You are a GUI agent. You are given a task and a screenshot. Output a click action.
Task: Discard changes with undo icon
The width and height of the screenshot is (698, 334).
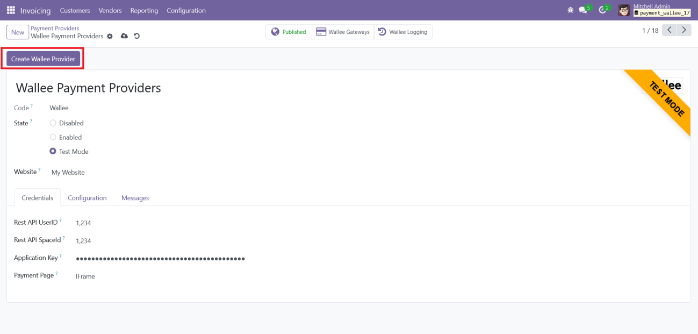[x=136, y=36]
